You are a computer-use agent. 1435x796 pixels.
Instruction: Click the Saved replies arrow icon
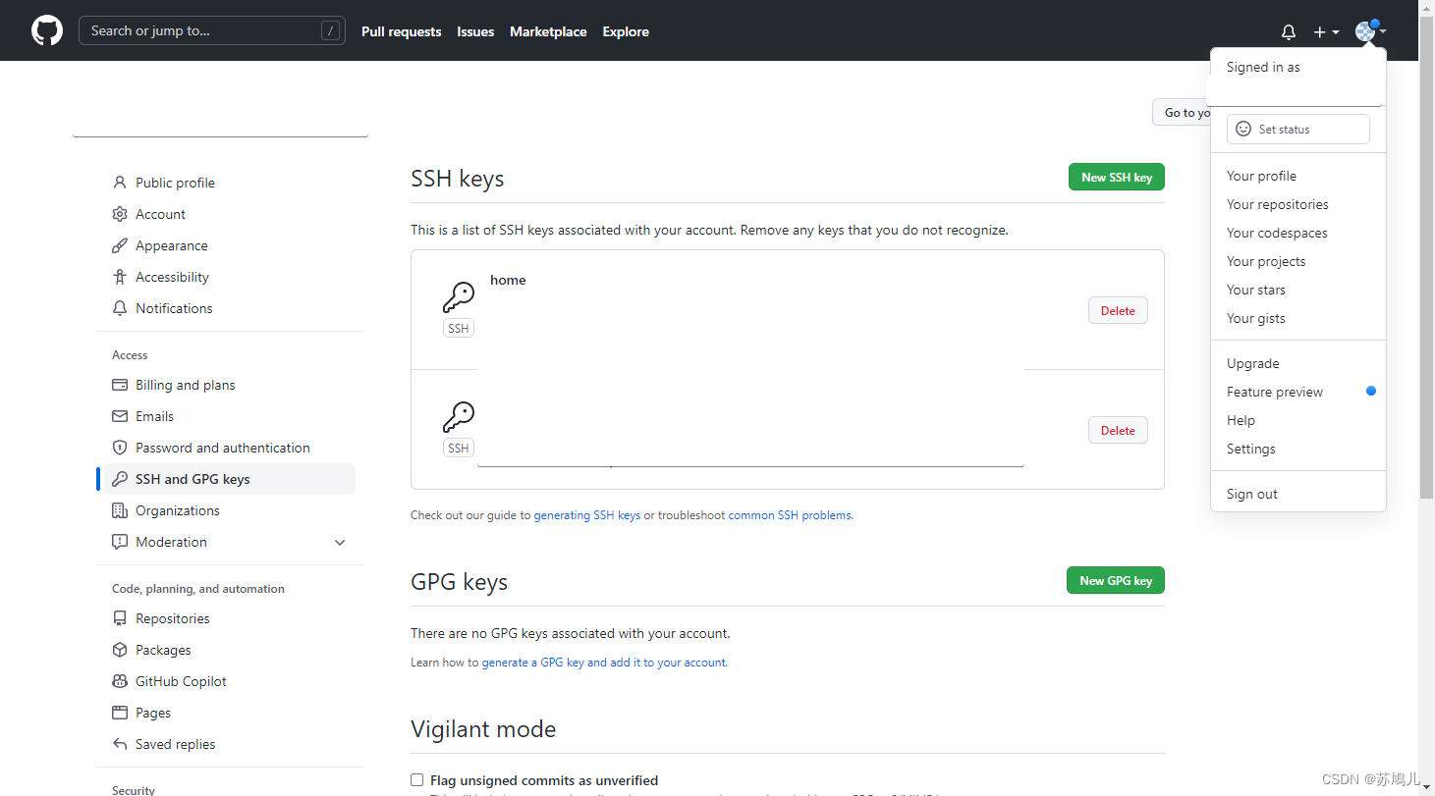pyautogui.click(x=120, y=744)
